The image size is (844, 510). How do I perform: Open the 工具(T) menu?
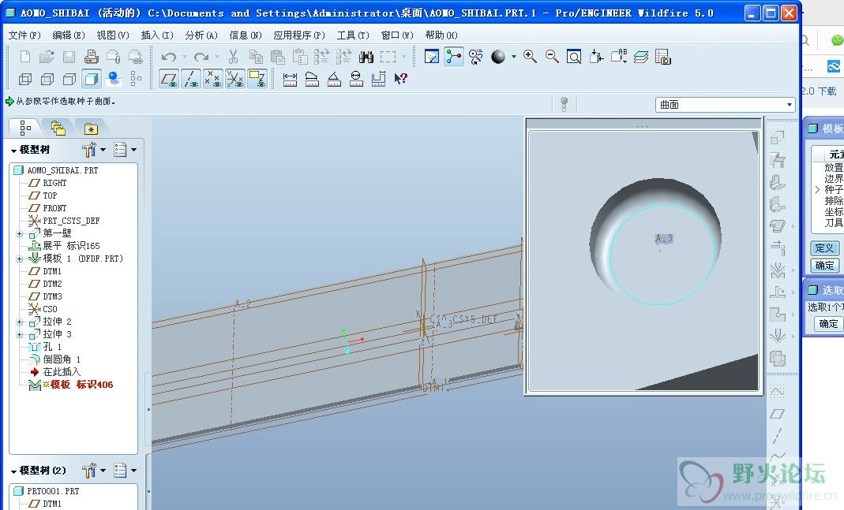[x=353, y=35]
